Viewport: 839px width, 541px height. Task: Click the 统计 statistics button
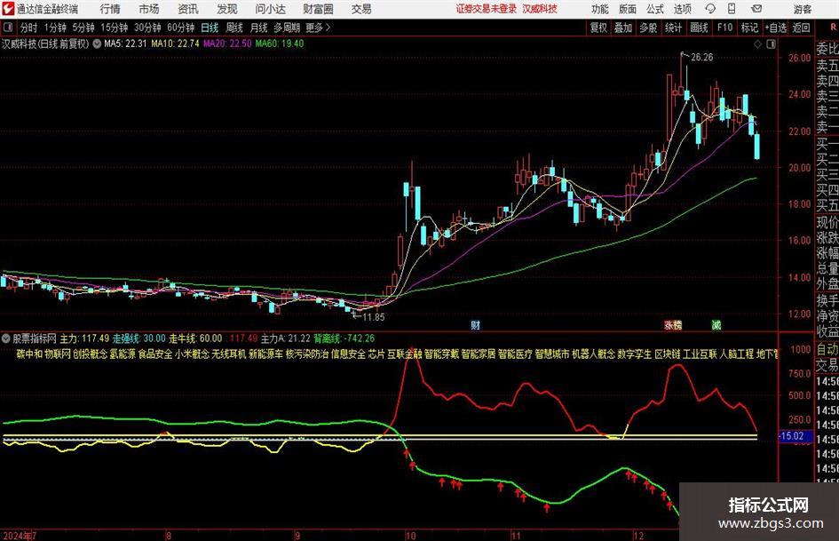[x=673, y=28]
